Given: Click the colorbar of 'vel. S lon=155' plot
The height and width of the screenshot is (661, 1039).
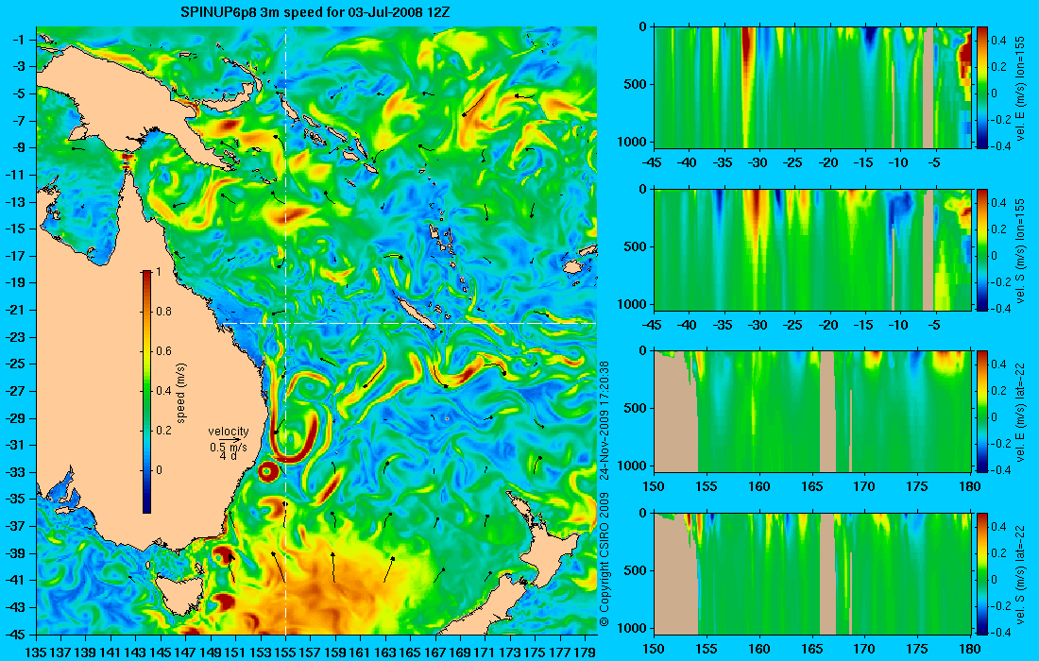Looking at the screenshot, I should click(981, 249).
